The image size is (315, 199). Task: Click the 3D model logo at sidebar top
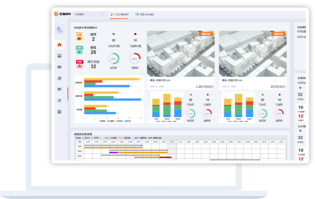coord(59,29)
